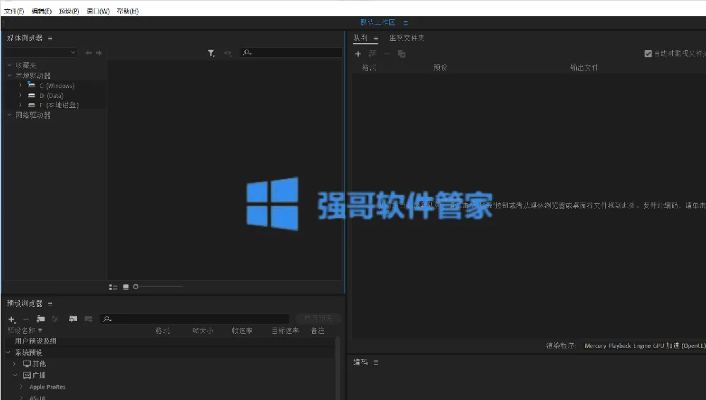This screenshot has height=400, width=706.
Task: Click the 格式 column header in presets
Action: (162, 331)
